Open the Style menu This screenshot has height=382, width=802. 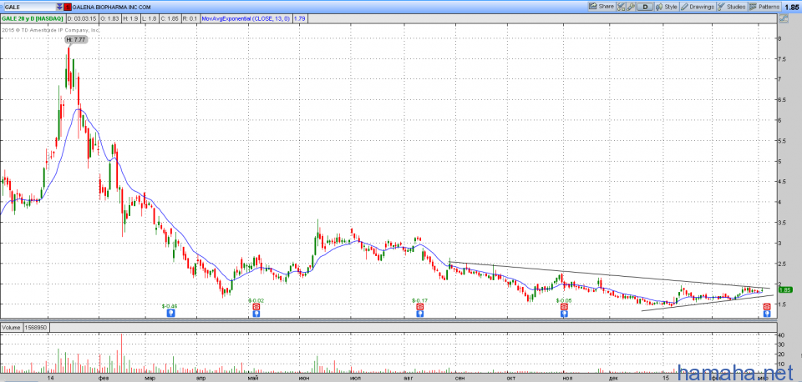(x=667, y=7)
